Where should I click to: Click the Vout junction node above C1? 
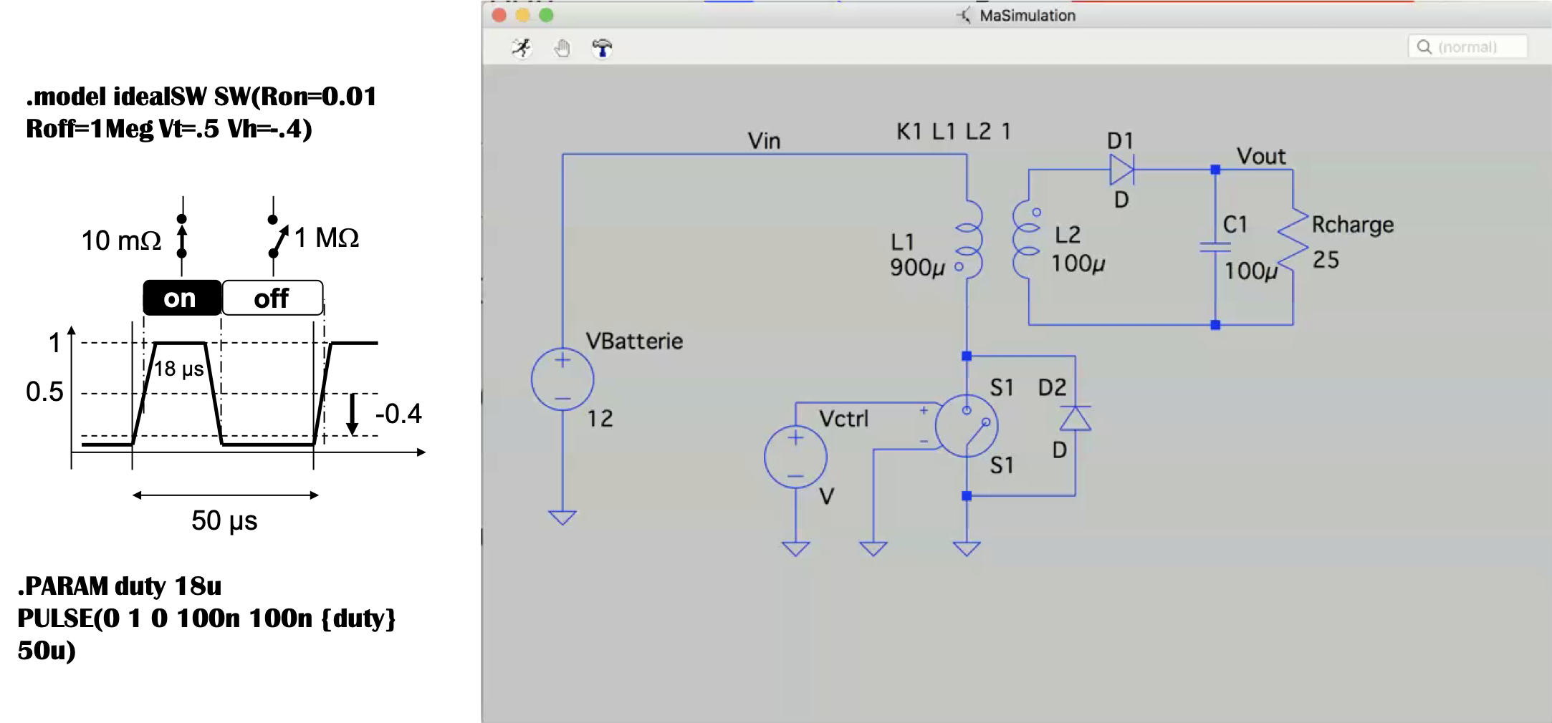click(x=1215, y=170)
